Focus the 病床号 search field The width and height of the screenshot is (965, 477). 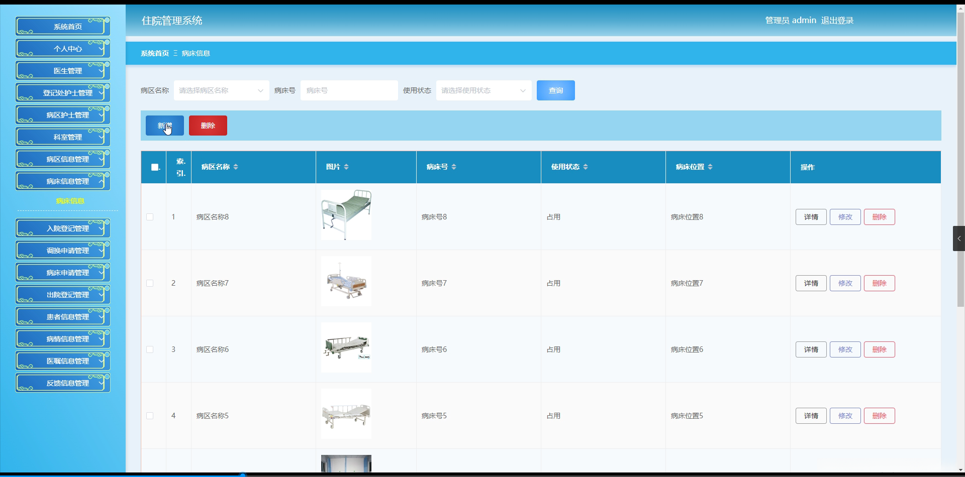[x=349, y=90]
